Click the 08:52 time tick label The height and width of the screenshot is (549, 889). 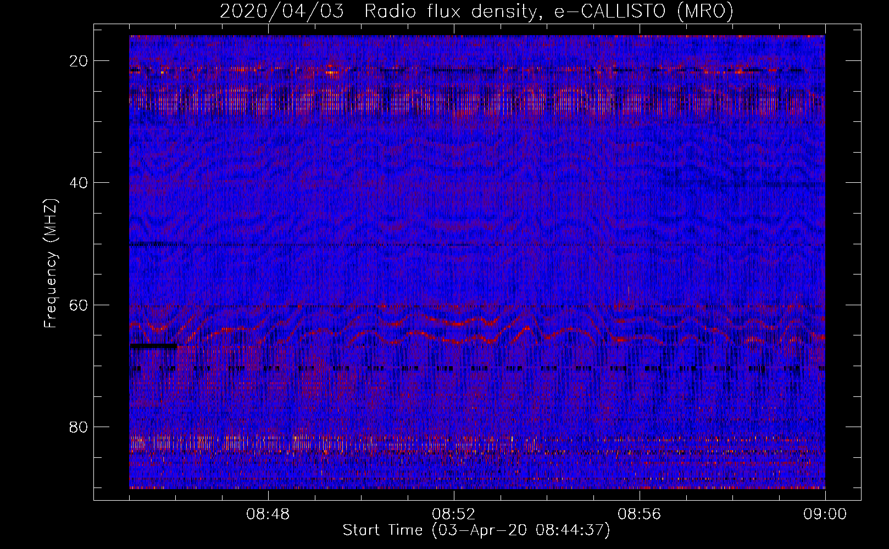454,514
